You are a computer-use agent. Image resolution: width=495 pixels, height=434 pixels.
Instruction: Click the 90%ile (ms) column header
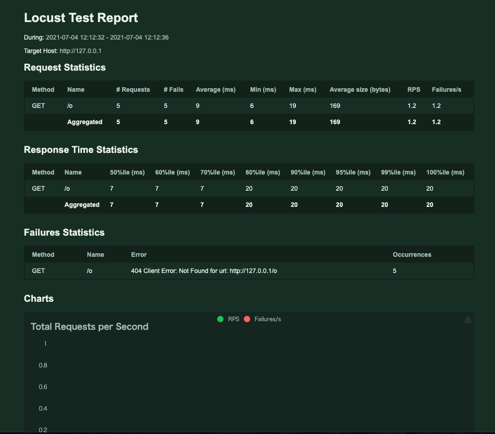tap(308, 172)
